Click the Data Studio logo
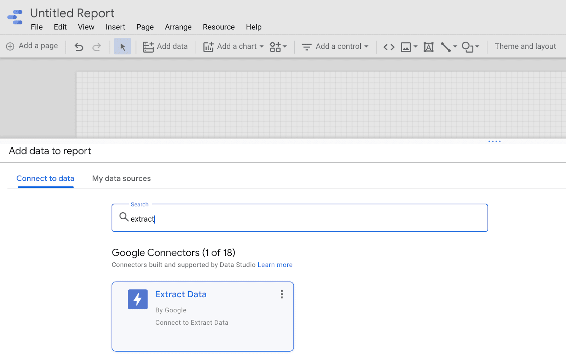Screen dimensions: 566x364 tap(15, 17)
